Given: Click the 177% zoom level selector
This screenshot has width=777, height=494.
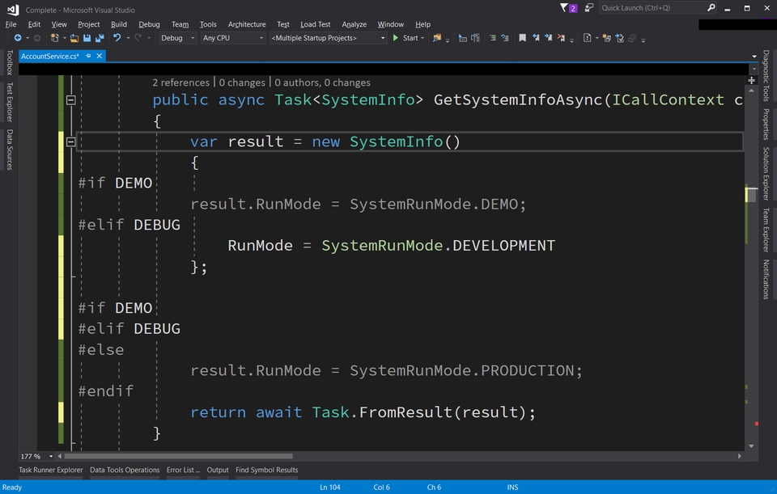Looking at the screenshot, I should tap(31, 456).
